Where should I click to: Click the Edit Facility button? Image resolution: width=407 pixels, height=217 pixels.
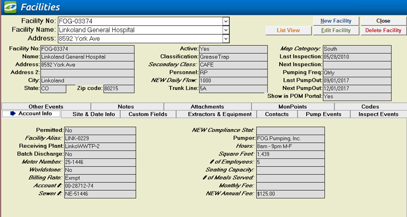[x=336, y=30]
